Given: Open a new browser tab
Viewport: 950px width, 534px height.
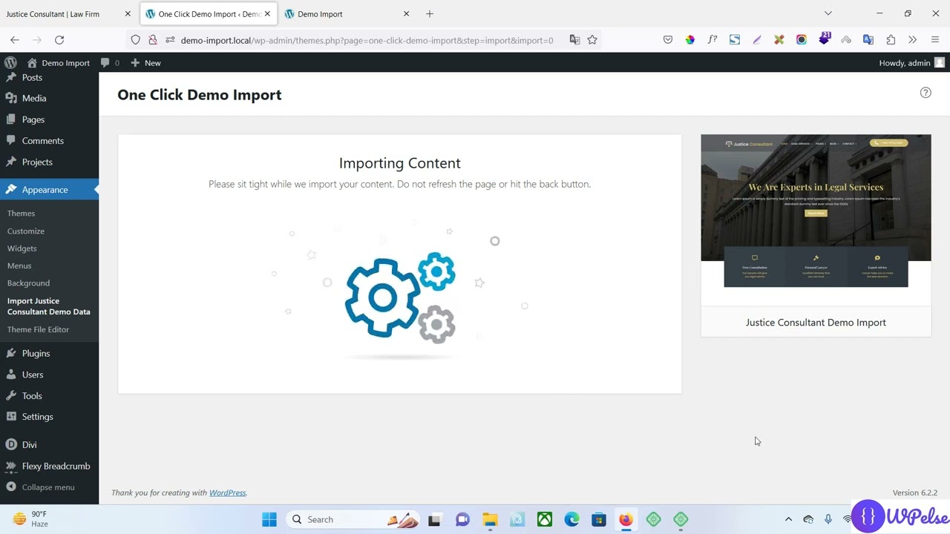Looking at the screenshot, I should click(430, 14).
